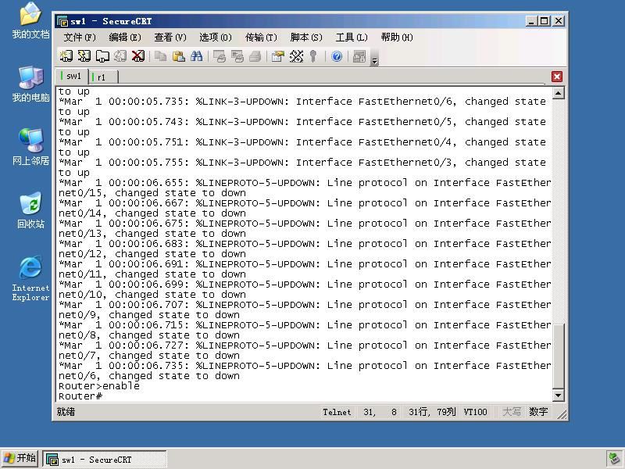The width and height of the screenshot is (625, 469).
Task: Open the 查看(V) menu
Action: tap(170, 38)
